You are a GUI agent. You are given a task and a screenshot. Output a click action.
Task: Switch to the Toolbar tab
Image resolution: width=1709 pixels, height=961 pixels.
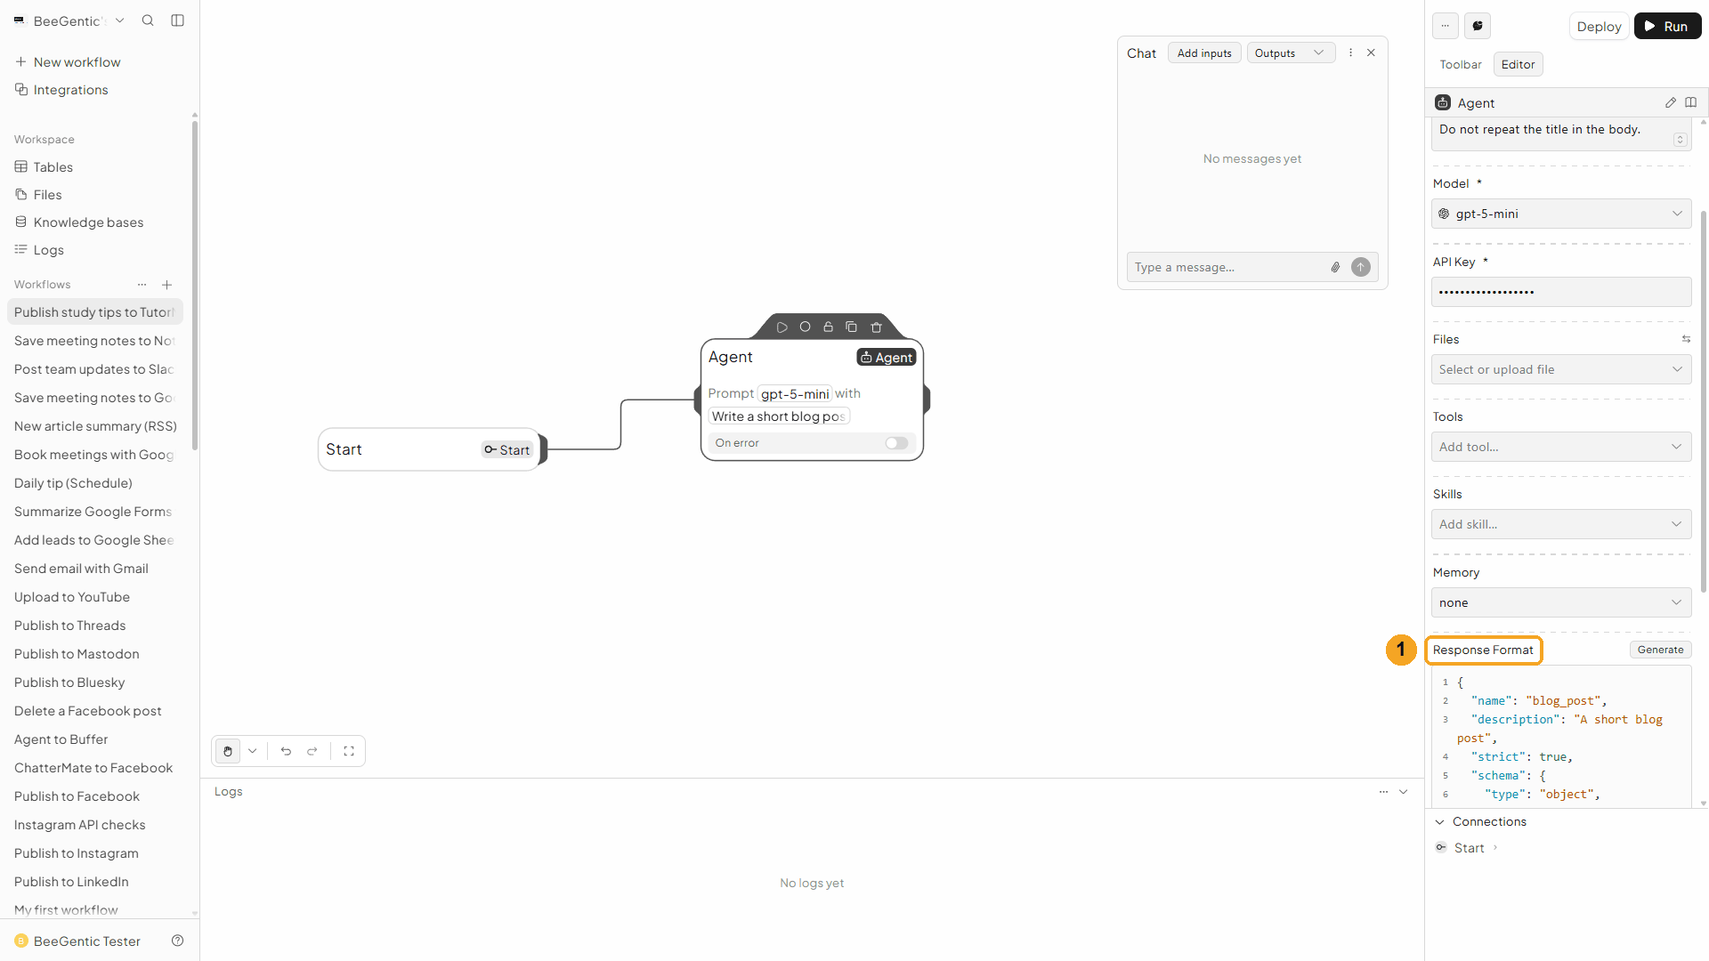1461,64
